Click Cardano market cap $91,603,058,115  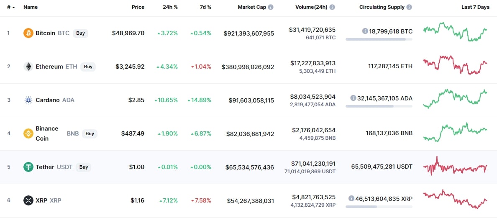click(251, 100)
